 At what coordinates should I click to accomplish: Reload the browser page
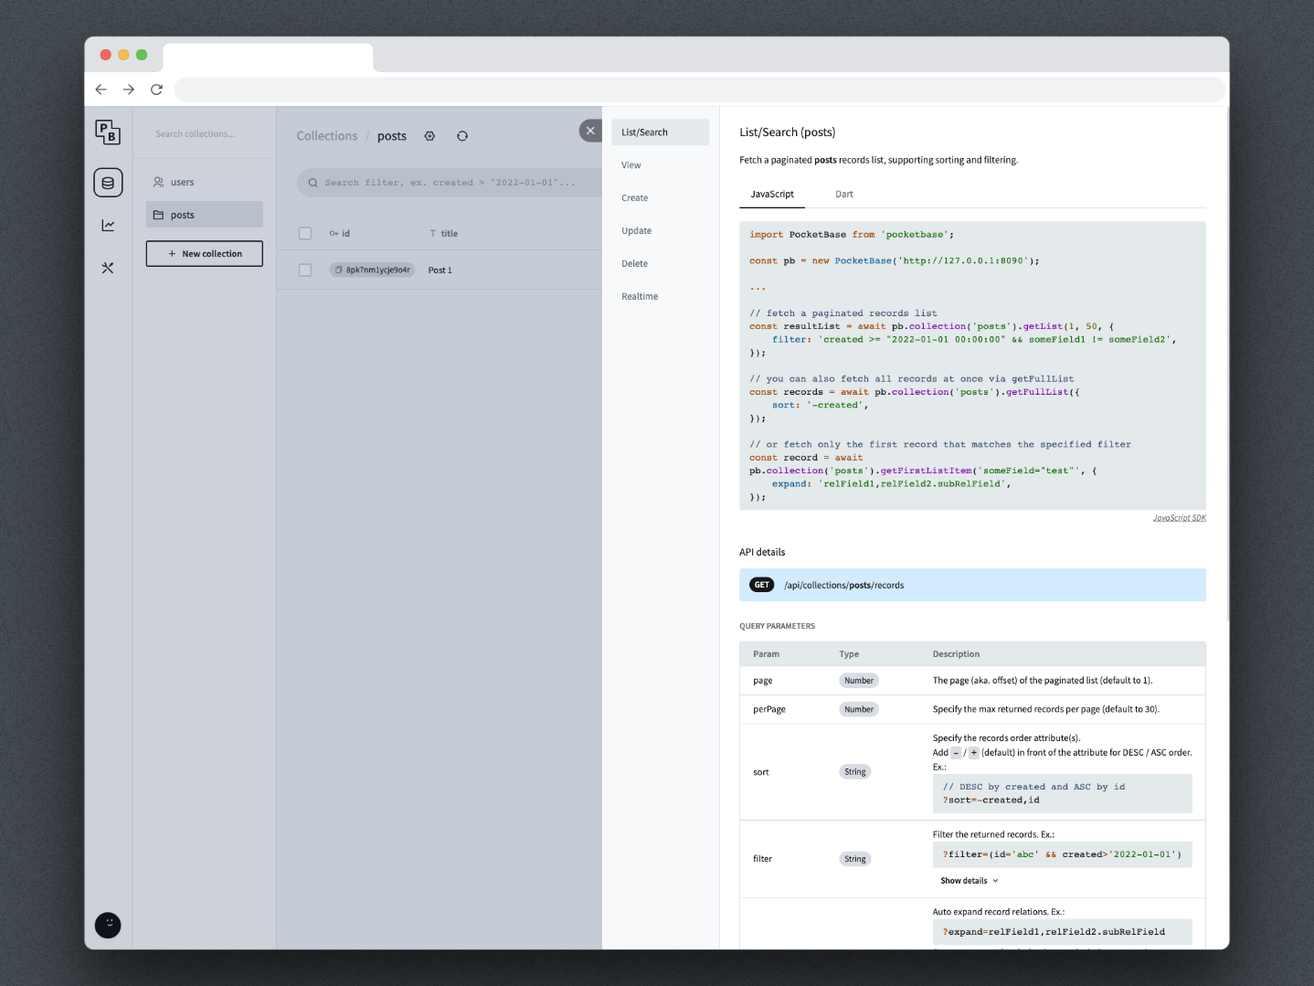pyautogui.click(x=156, y=90)
